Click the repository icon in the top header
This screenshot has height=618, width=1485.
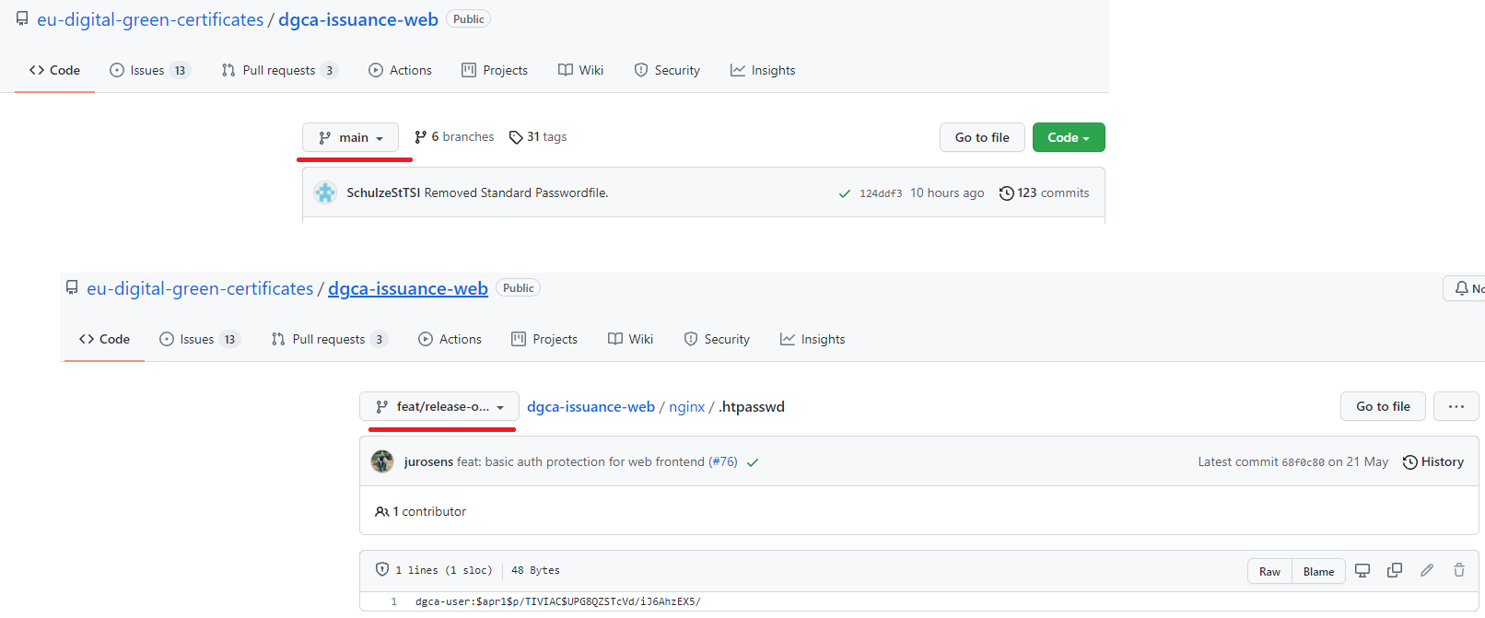[22, 18]
